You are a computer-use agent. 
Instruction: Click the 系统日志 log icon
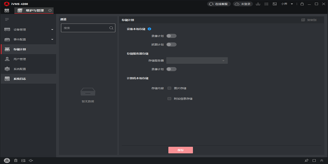point(7,79)
